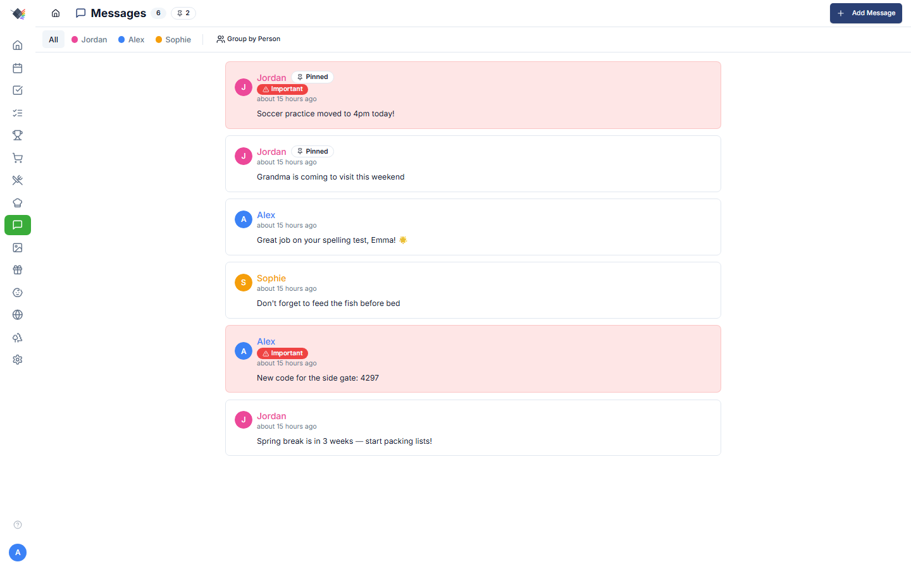The height and width of the screenshot is (569, 911).
Task: Click the blue Alex color dot in filters
Action: click(x=121, y=39)
